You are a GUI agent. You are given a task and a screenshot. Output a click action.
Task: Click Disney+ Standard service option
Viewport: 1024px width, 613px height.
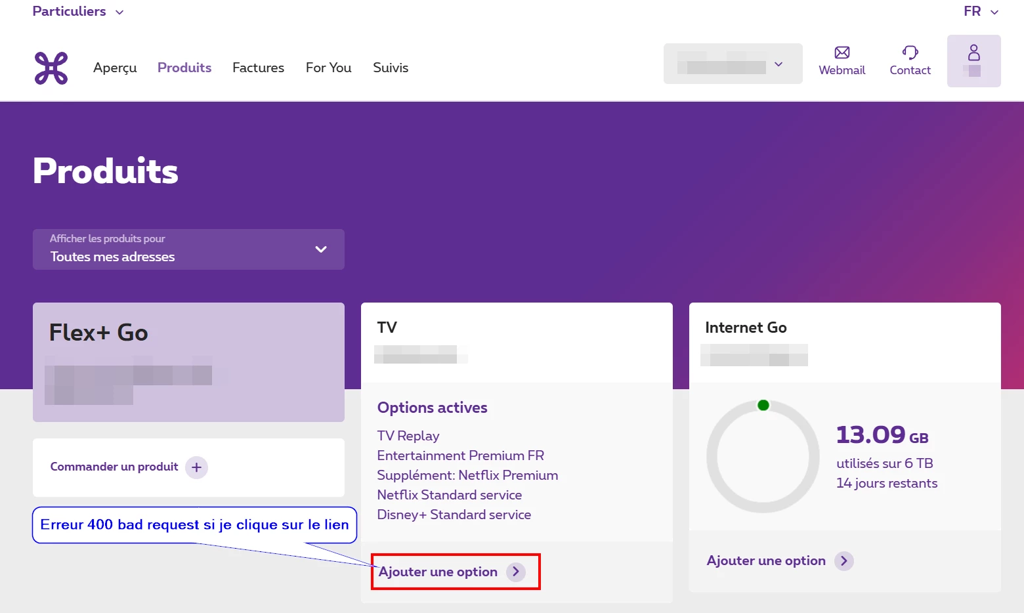pyautogui.click(x=454, y=515)
